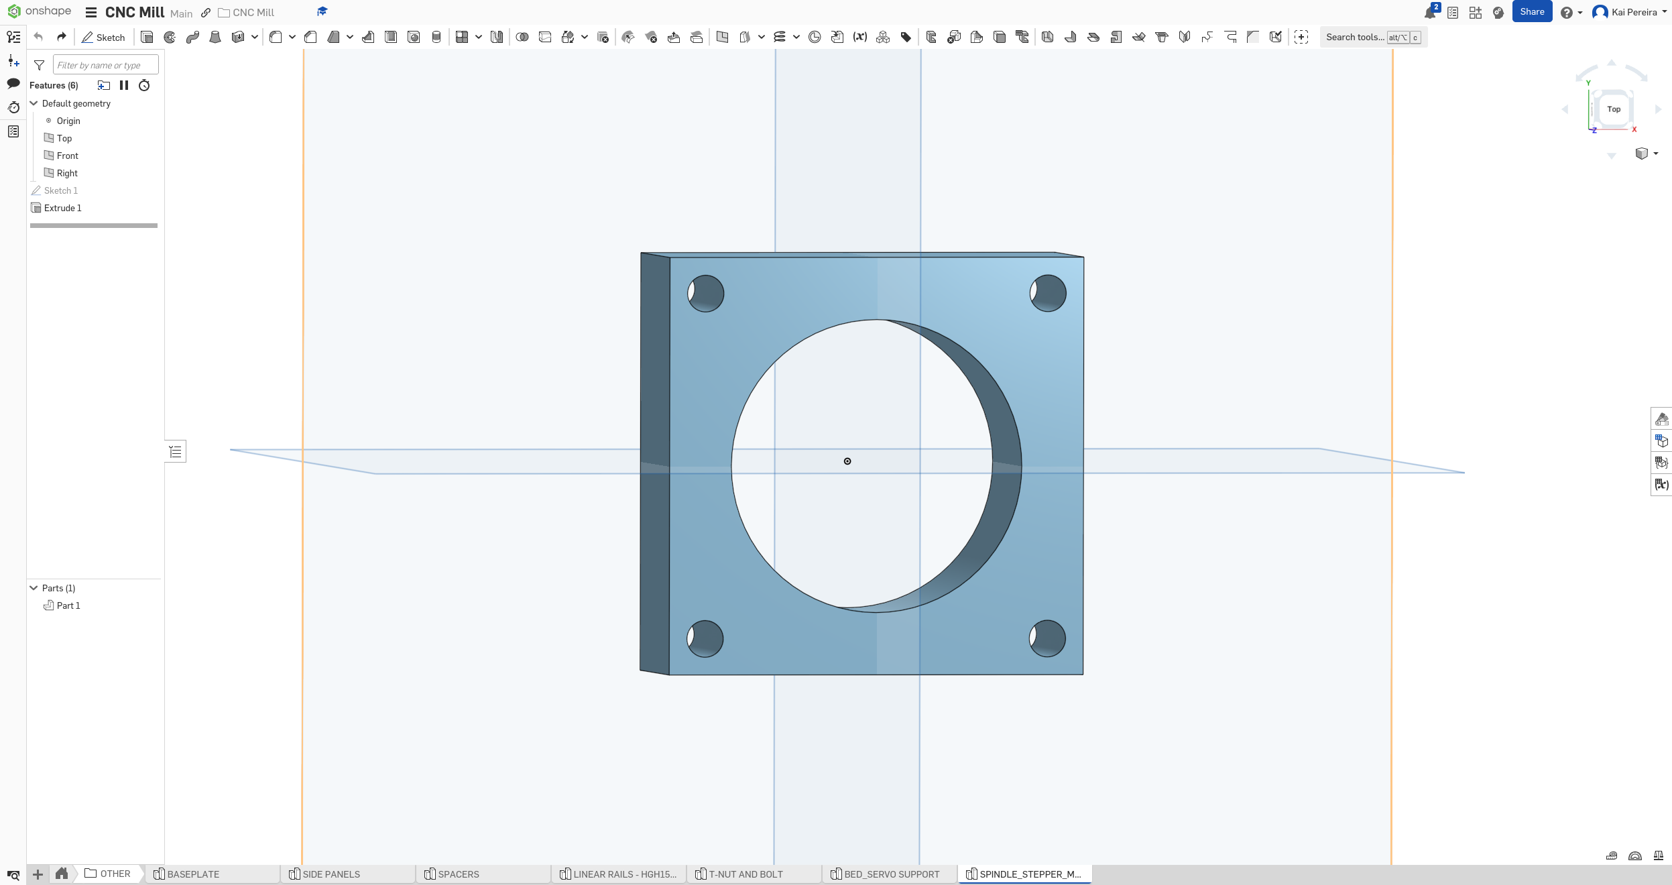
Task: Select the Split tool
Action: coord(545,38)
